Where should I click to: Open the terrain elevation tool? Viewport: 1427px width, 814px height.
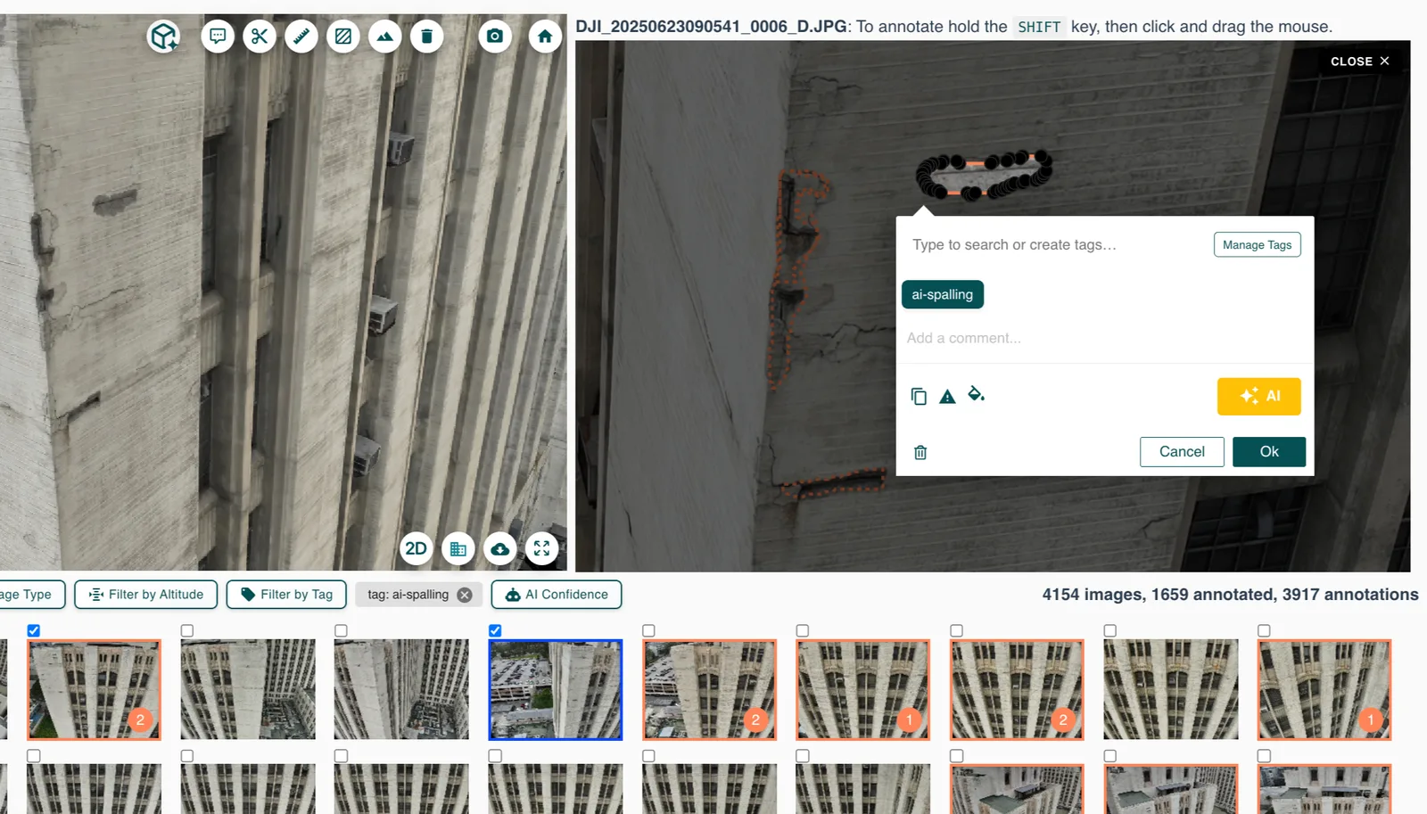coord(385,37)
